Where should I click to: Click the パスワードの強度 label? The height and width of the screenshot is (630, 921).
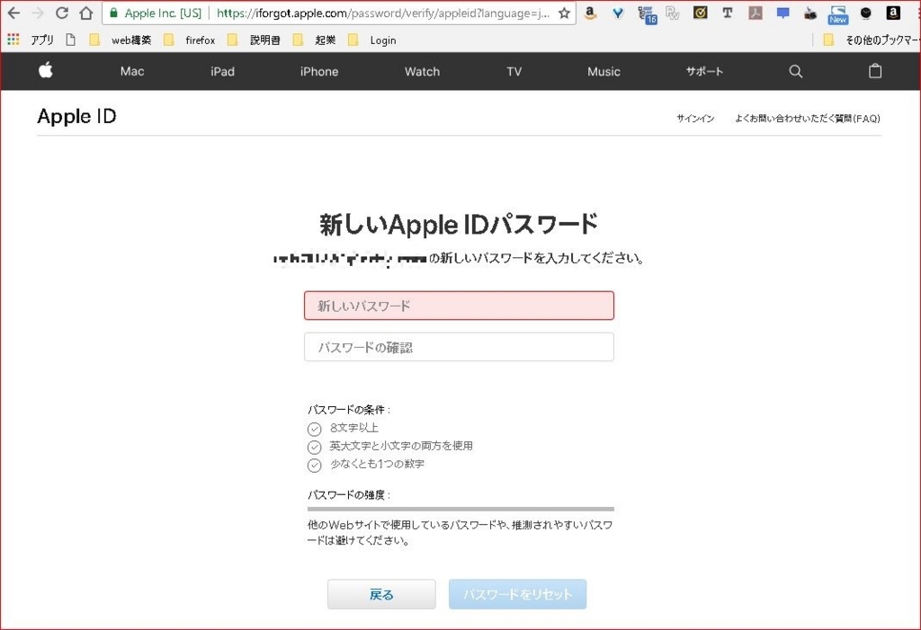pos(349,494)
